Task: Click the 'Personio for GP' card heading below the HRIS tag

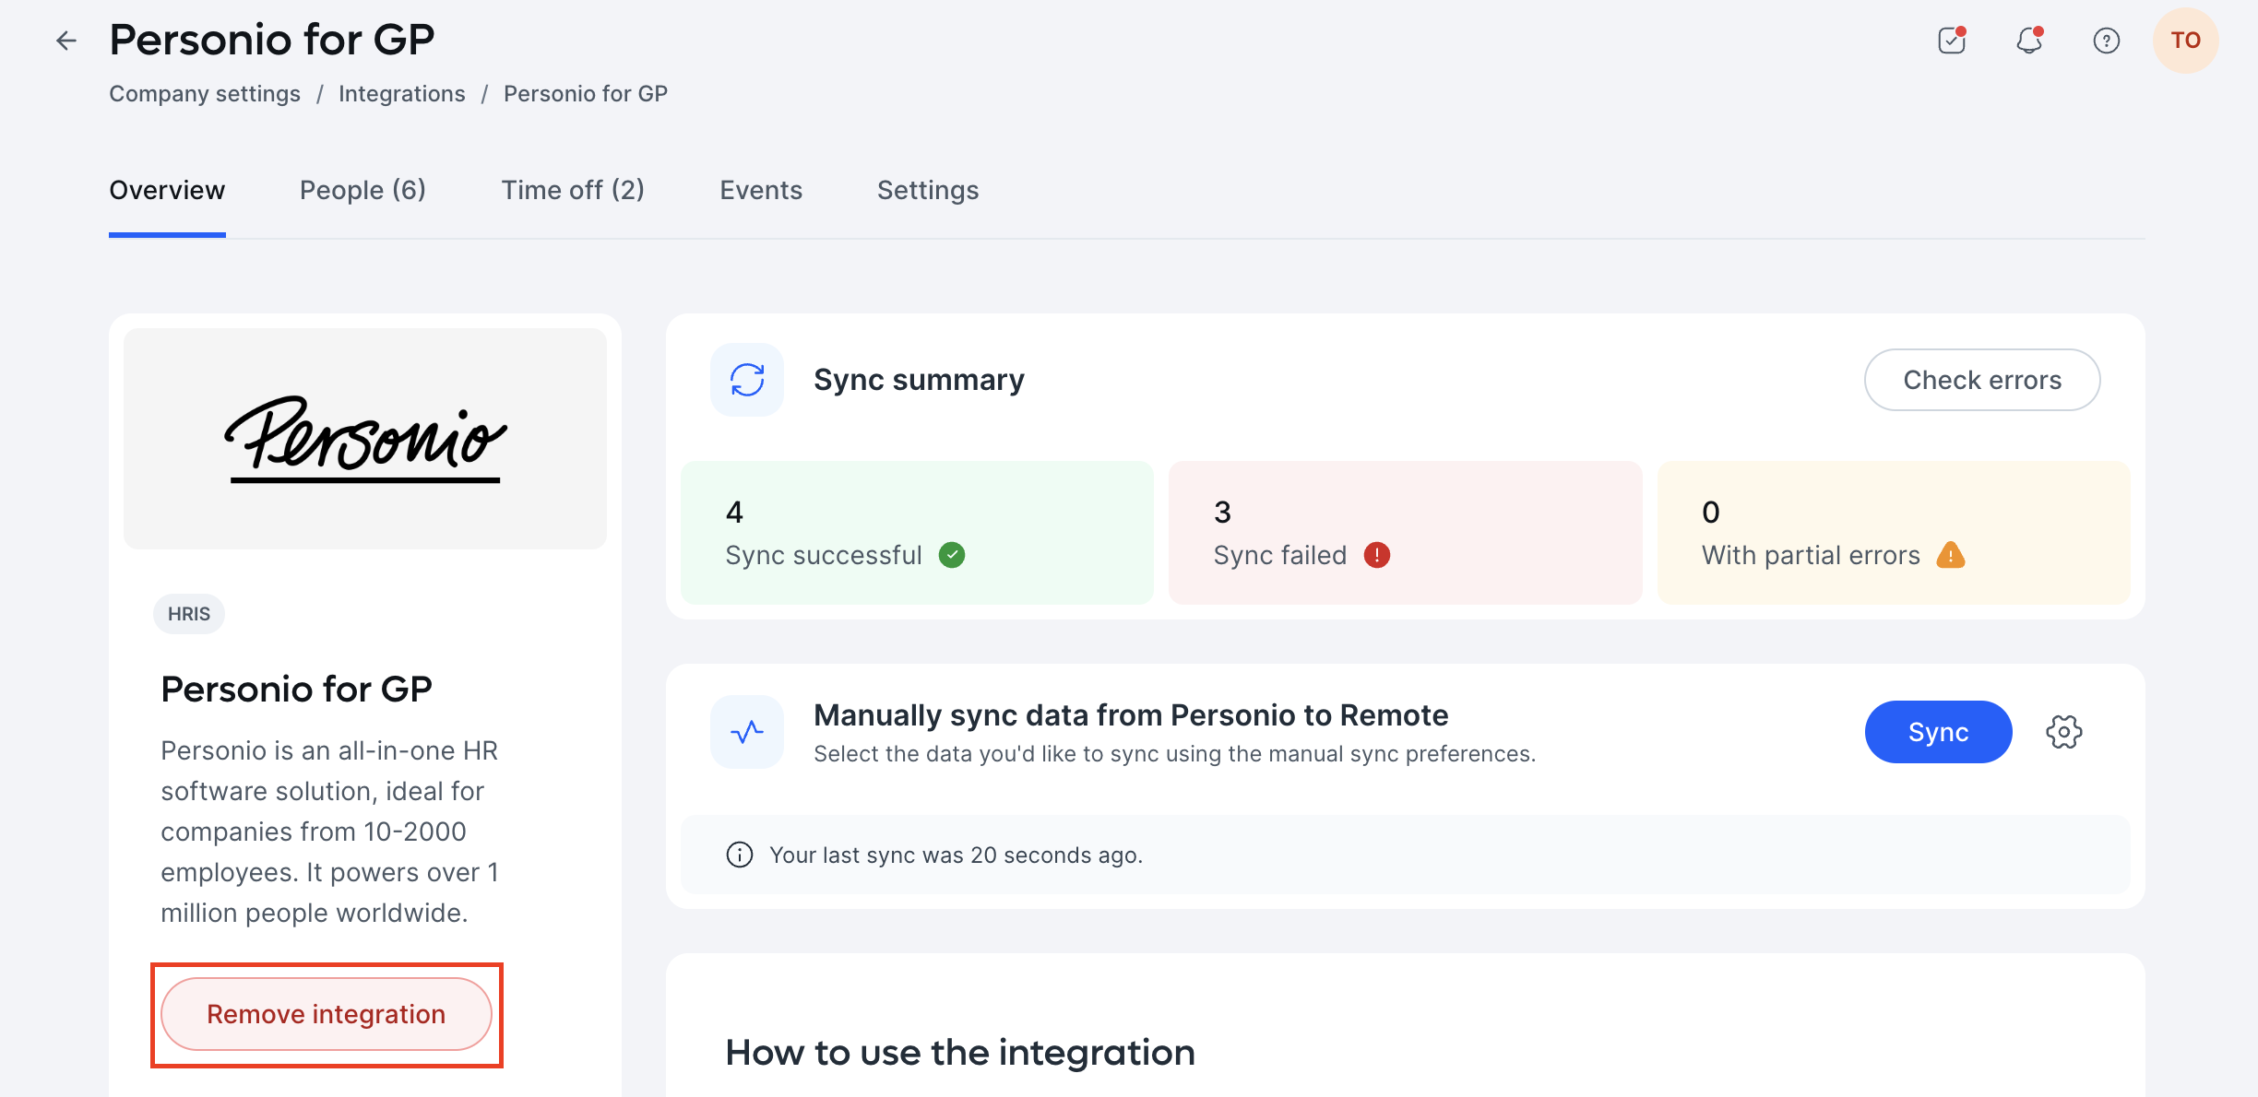Action: pyautogui.click(x=296, y=690)
